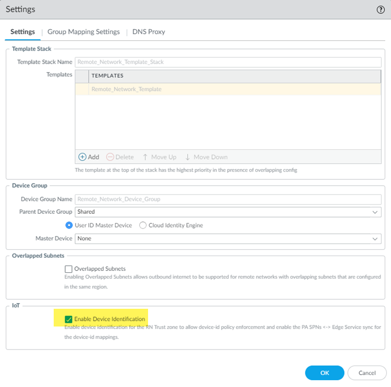Viewport: 391px width, 387px height.
Task: Expand the Parent Device Group dropdown
Action: (375, 212)
